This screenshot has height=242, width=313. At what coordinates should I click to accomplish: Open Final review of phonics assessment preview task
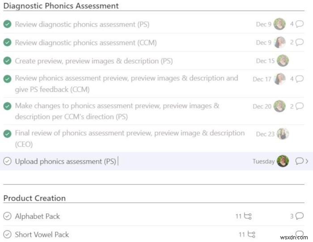pyautogui.click(x=130, y=133)
